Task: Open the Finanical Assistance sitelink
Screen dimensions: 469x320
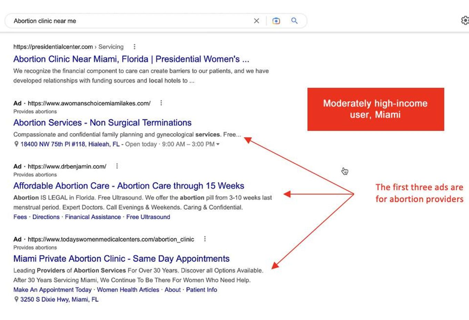Action: [x=93, y=217]
